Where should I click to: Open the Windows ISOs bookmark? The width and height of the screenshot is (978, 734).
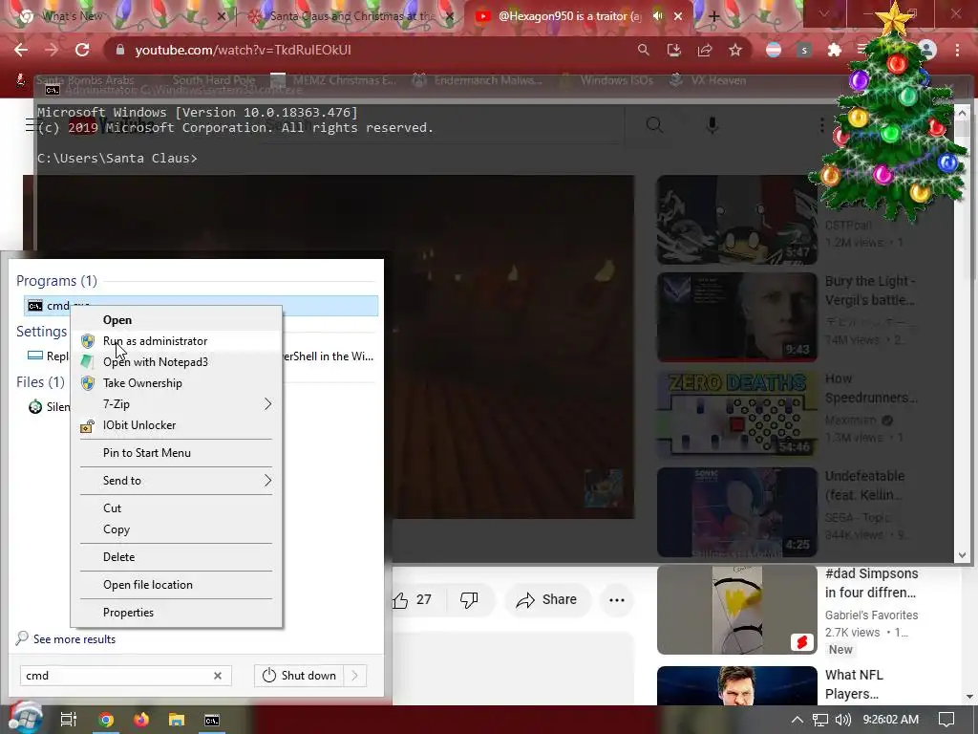click(x=606, y=80)
